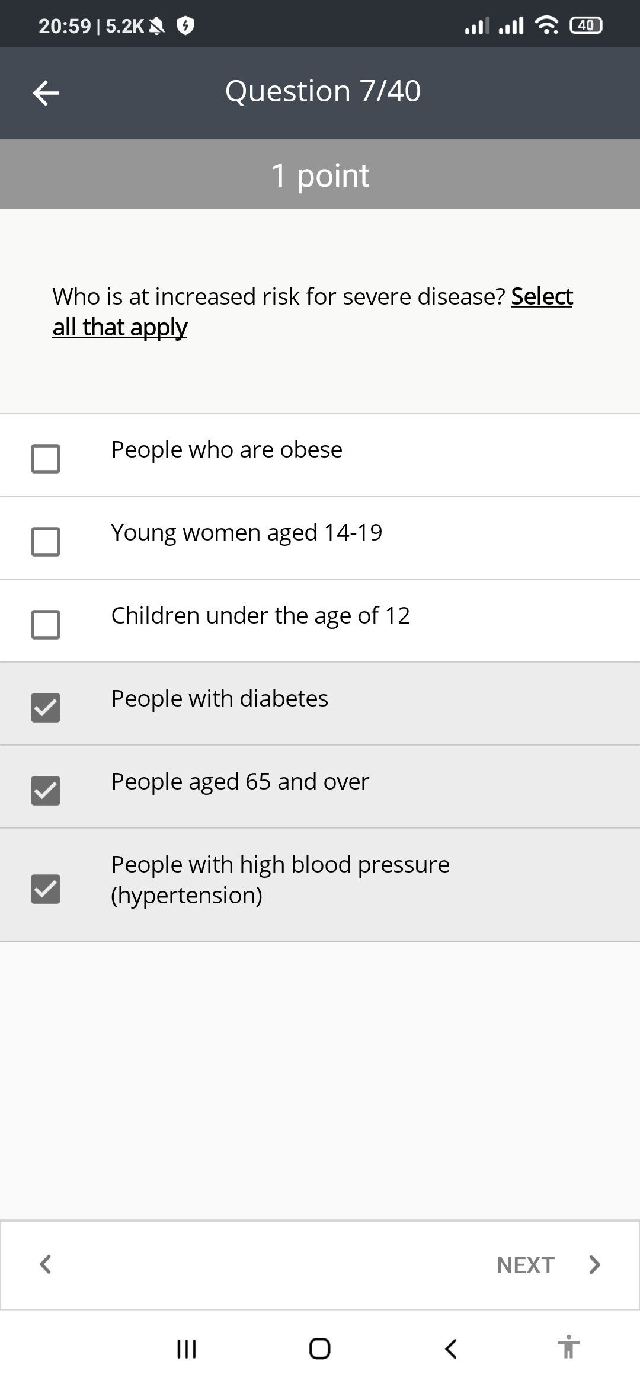Untick the high blood pressure checkbox
This screenshot has width=640, height=1387.
coord(46,889)
